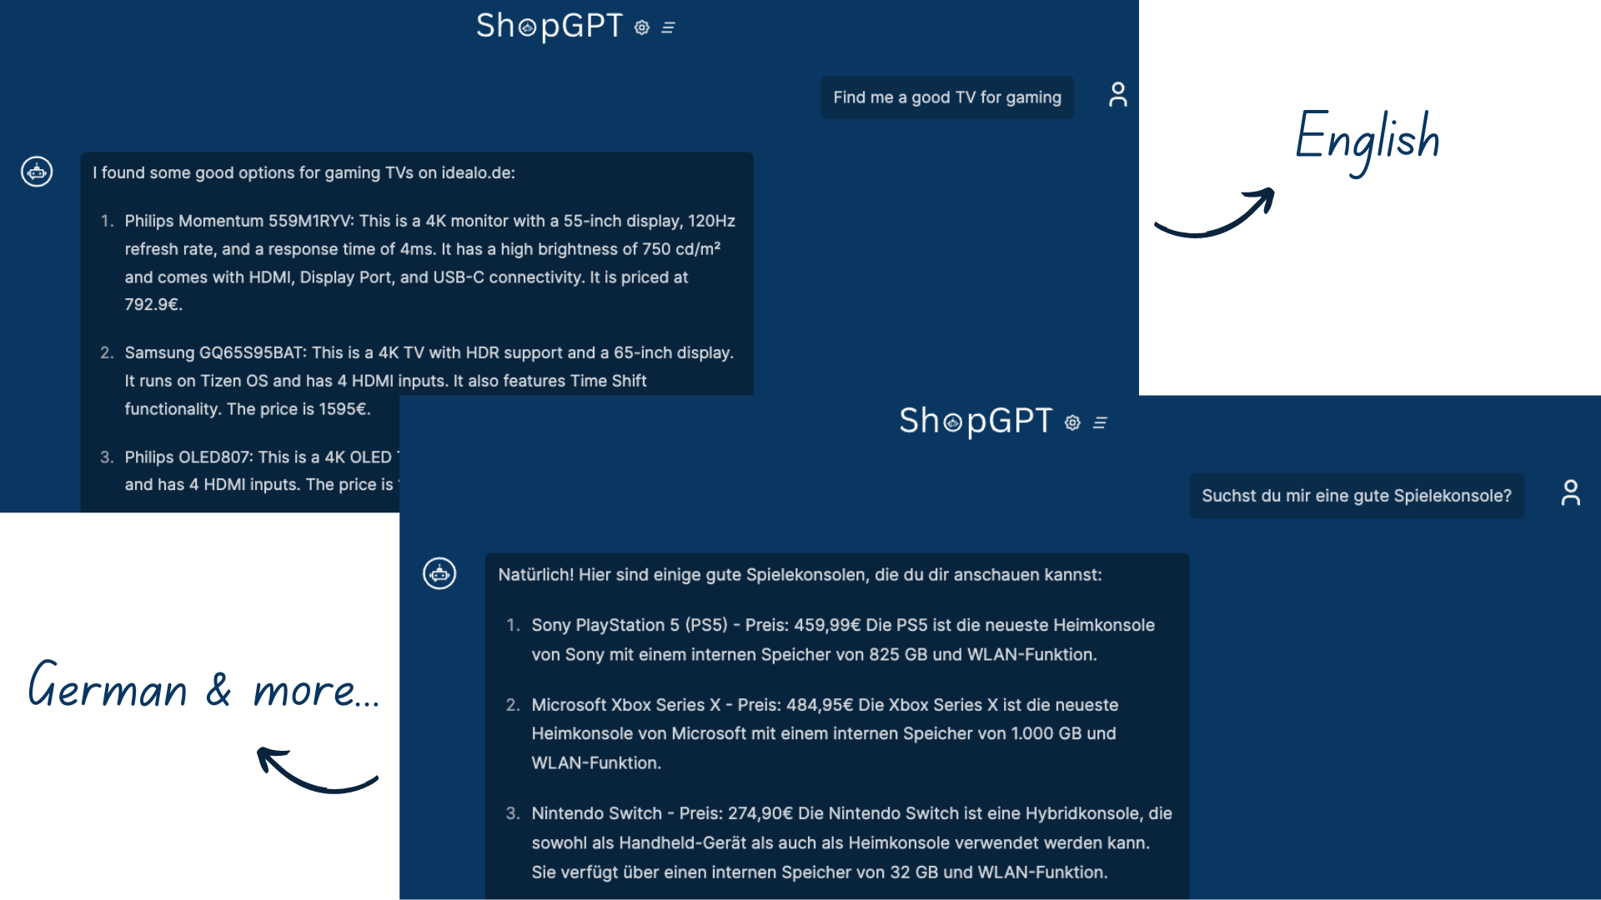
Task: Select 'Find me a good TV for gaming' input
Action: pos(946,97)
